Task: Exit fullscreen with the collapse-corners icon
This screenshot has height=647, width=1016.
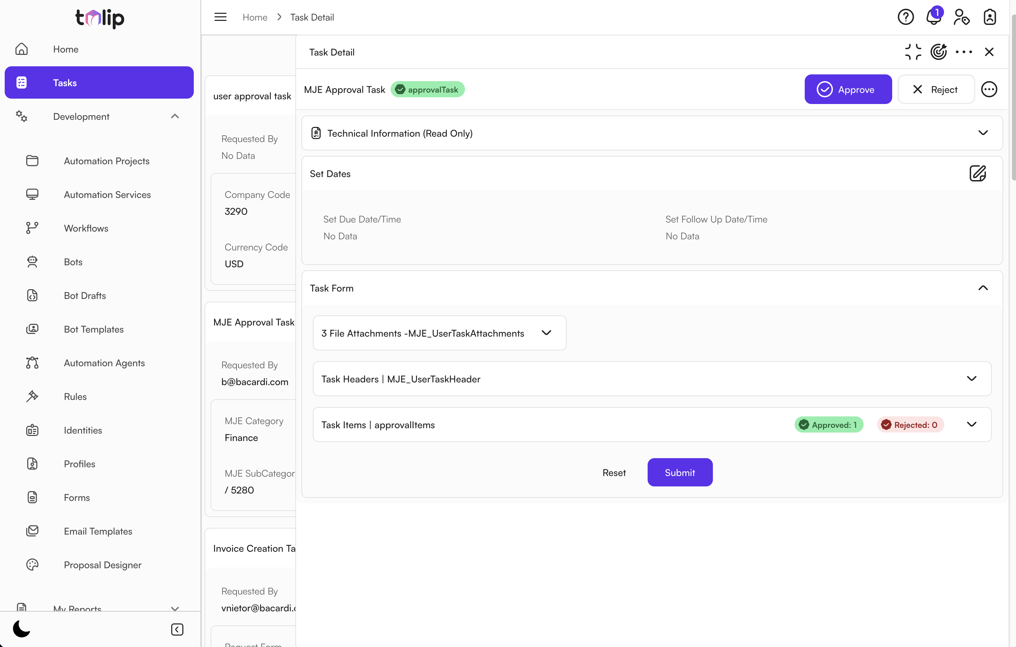Action: (913, 52)
